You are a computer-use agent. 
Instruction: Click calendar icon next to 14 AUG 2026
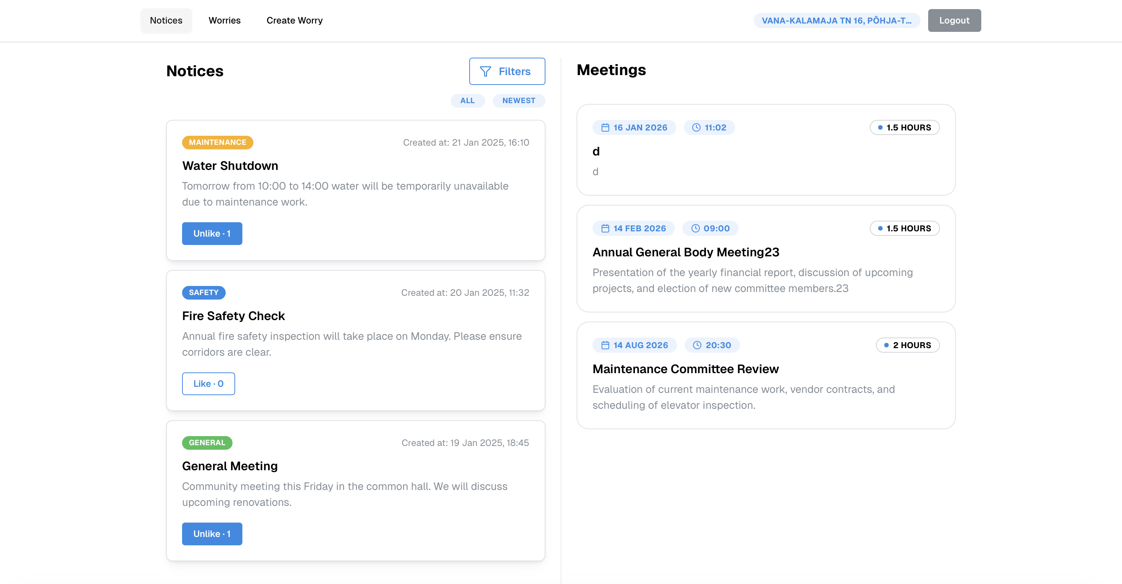605,345
